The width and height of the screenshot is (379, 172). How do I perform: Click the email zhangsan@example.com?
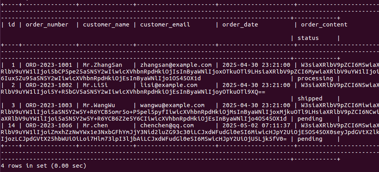pyautogui.click(x=176, y=65)
